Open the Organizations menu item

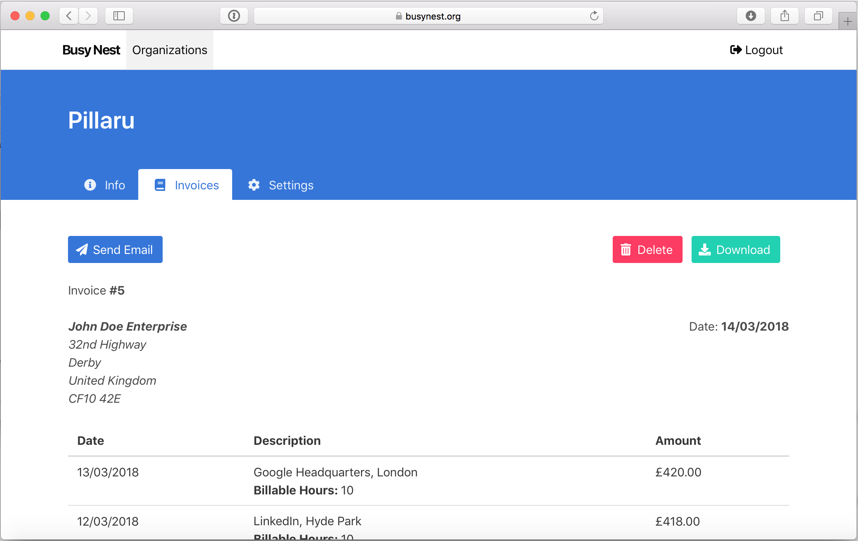(x=170, y=50)
